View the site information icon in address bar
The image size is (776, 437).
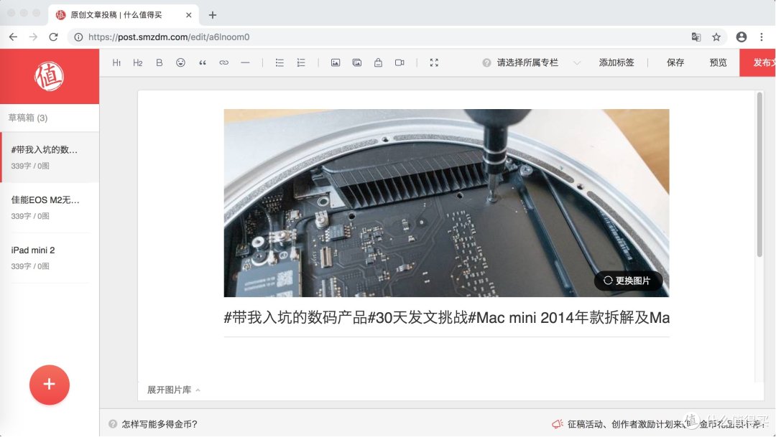coord(78,37)
